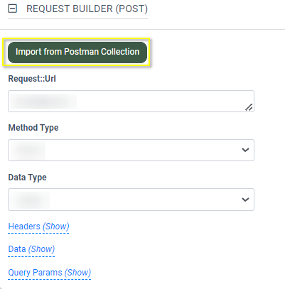Click the italic (Show) text beside Data
The height and width of the screenshot is (289, 285).
point(42,249)
